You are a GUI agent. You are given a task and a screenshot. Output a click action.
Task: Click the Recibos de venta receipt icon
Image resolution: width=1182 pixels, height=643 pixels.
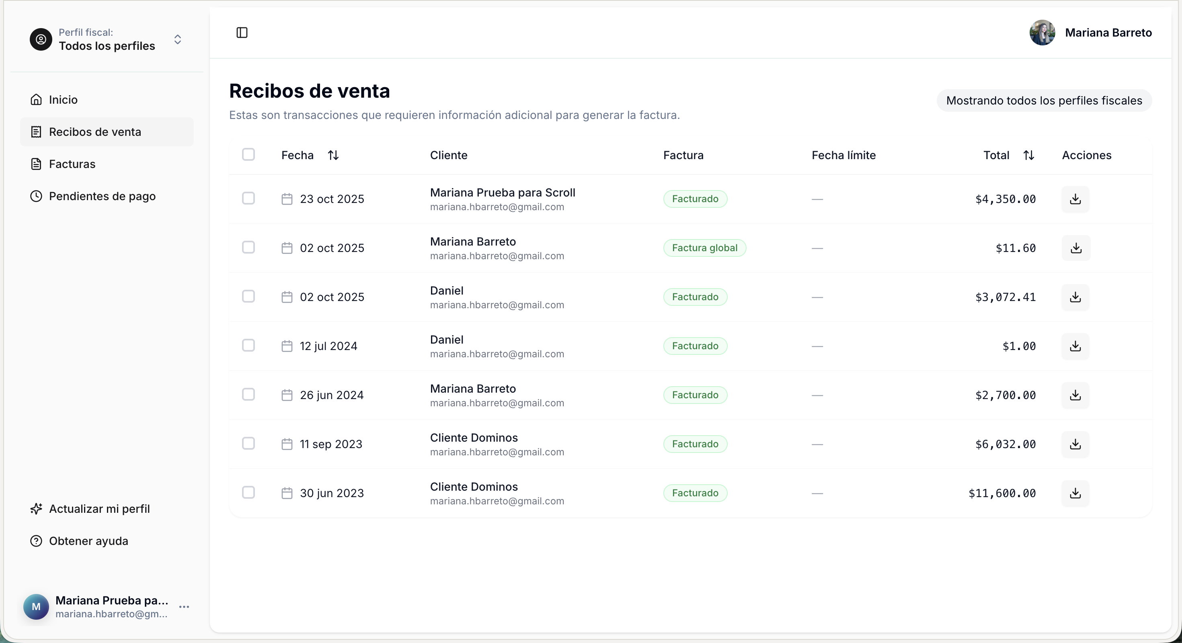36,132
